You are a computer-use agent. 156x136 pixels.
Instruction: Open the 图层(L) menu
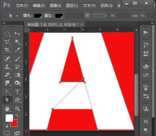tap(72, 6)
